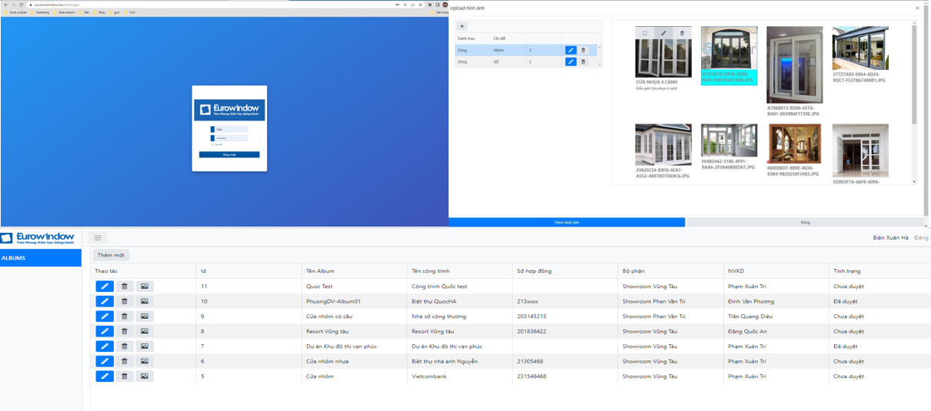Tick the checkbox above the first thumbnail

[645, 34]
